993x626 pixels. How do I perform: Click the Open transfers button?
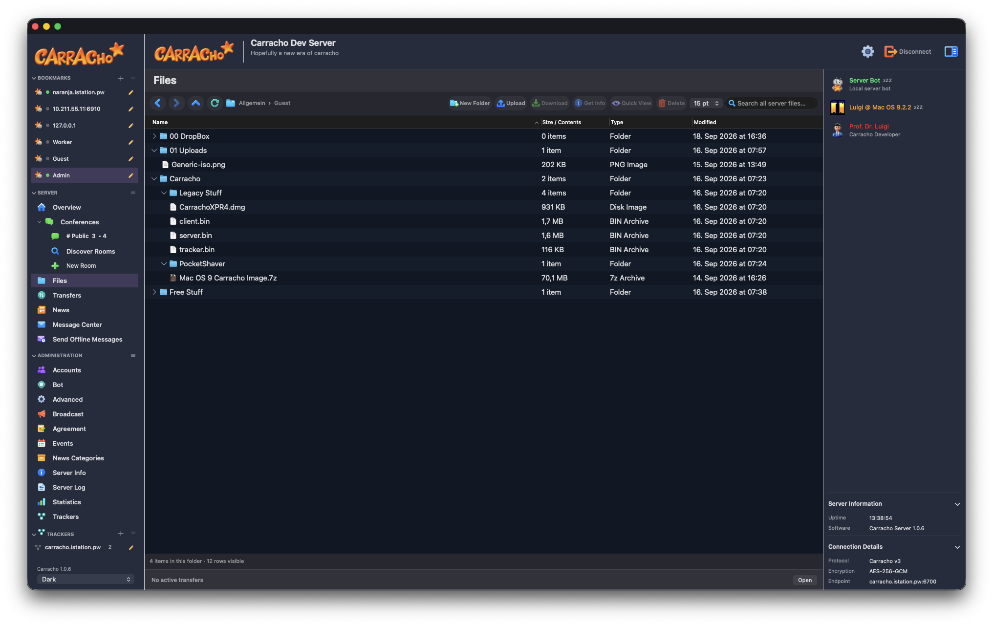pyautogui.click(x=805, y=580)
